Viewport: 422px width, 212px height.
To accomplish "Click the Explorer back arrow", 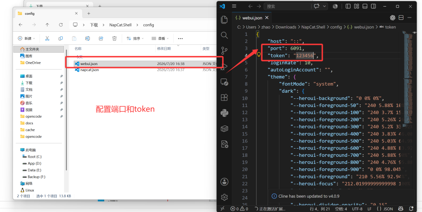I will tap(21, 25).
